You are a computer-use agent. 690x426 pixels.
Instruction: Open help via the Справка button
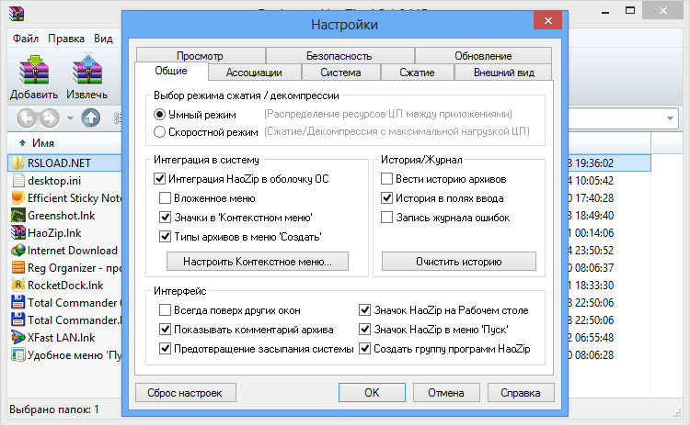[521, 393]
